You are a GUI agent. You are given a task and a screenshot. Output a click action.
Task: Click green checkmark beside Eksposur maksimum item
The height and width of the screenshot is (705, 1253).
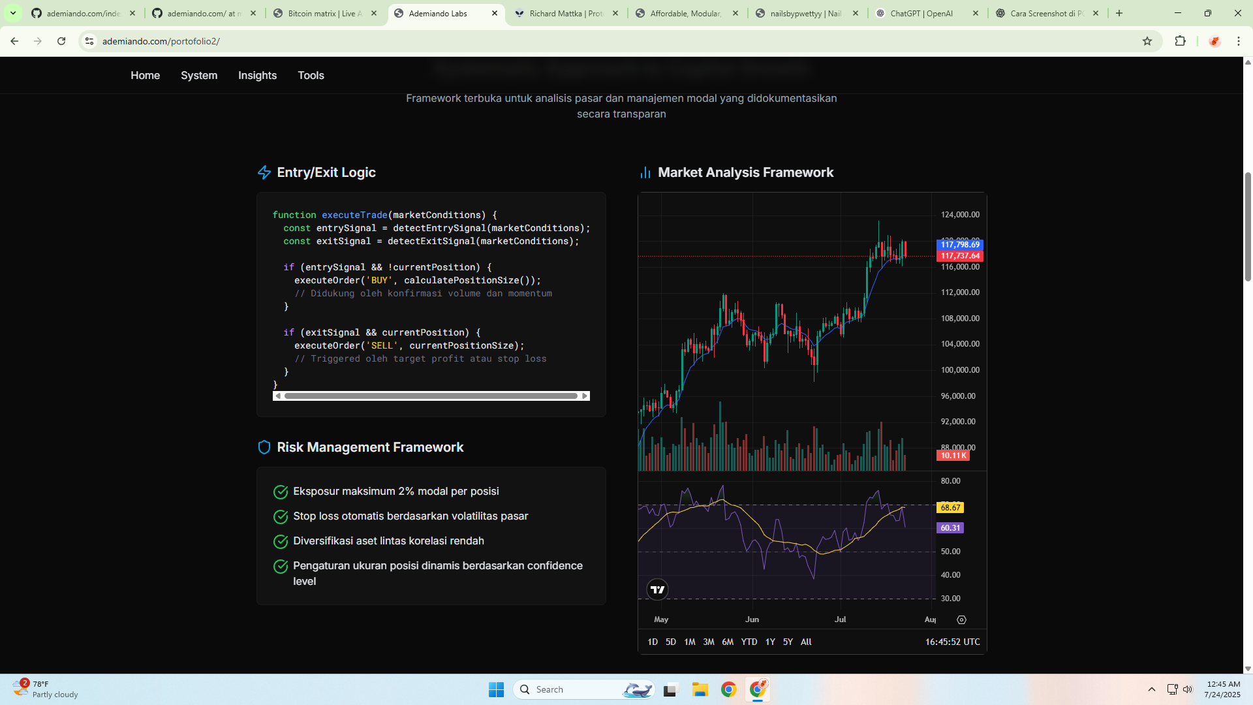[x=281, y=492]
